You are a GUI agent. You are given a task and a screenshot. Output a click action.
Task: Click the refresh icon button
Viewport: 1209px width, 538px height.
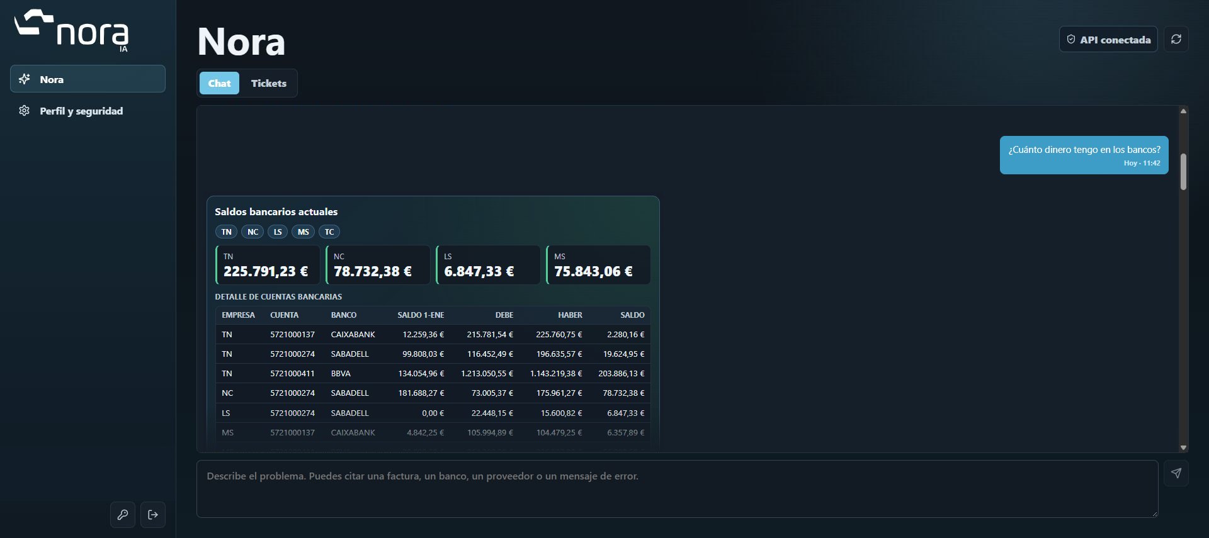[x=1176, y=39]
